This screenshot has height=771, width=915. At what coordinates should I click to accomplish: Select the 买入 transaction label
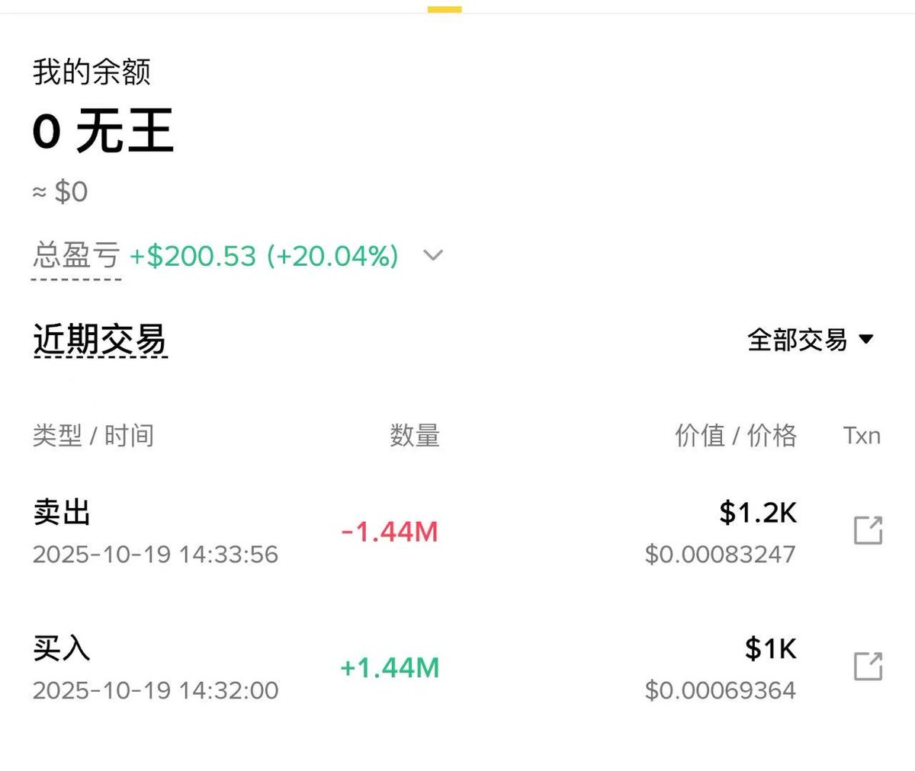[62, 649]
